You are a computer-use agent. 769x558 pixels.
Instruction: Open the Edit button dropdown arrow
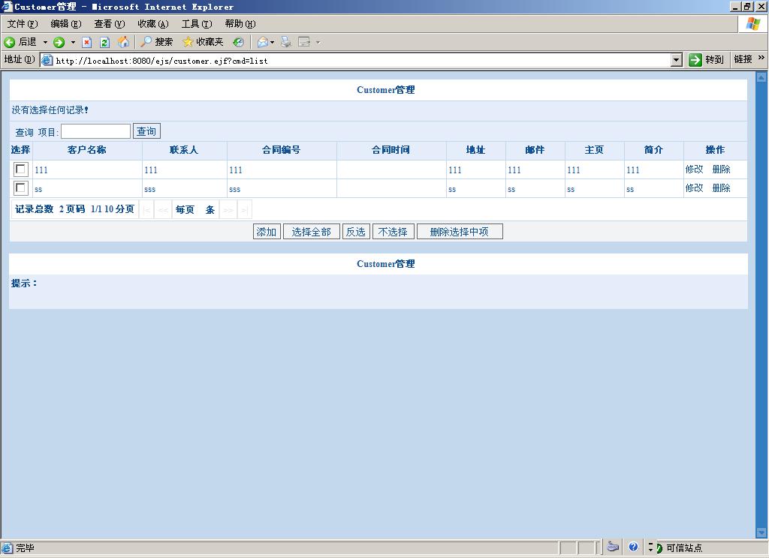(x=318, y=43)
